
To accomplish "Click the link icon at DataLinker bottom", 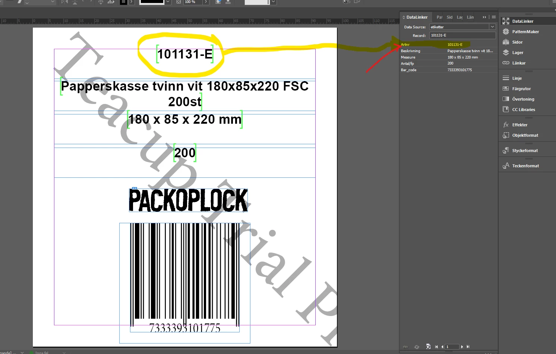I will 405,347.
